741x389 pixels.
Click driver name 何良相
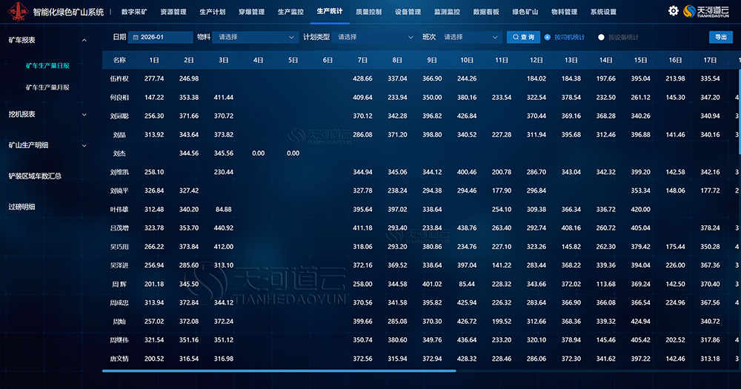coord(119,97)
